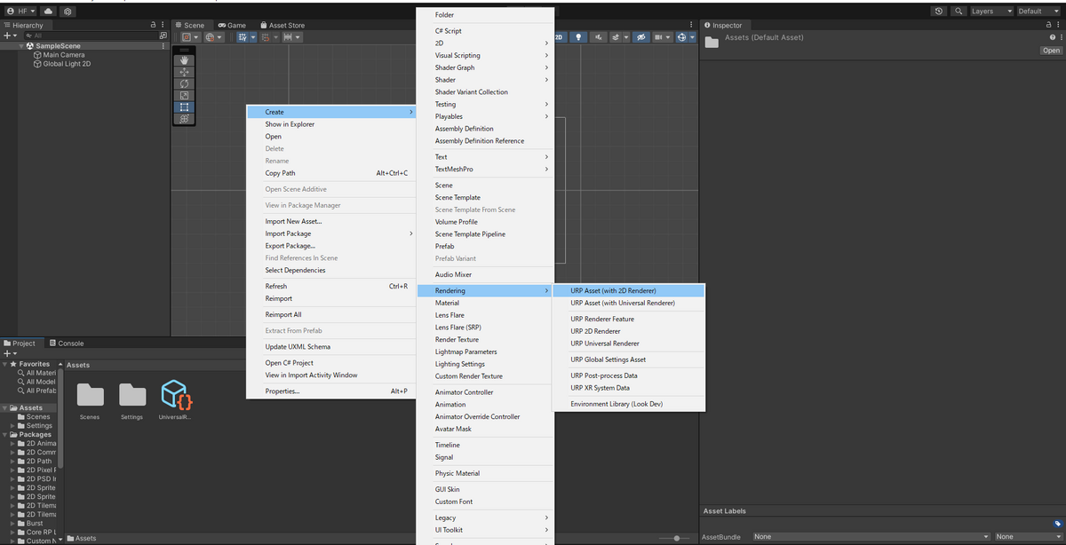This screenshot has width=1066, height=545.
Task: Toggle 2D scene view mode
Action: [x=561, y=37]
